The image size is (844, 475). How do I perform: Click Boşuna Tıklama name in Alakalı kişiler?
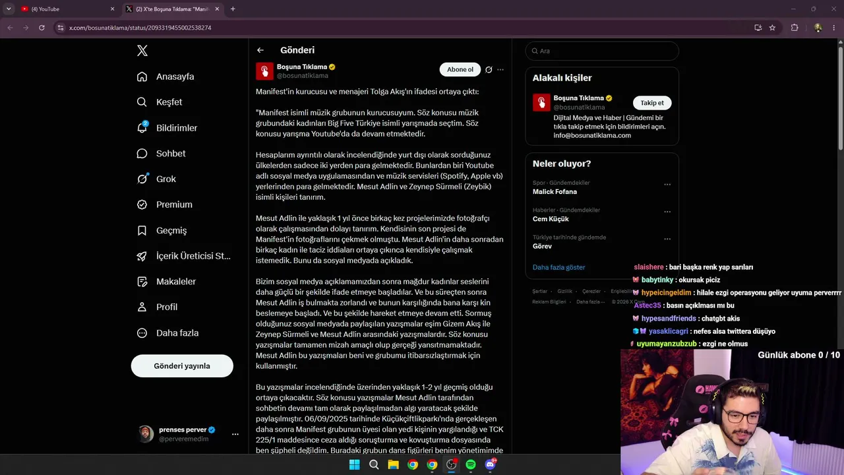[578, 98]
